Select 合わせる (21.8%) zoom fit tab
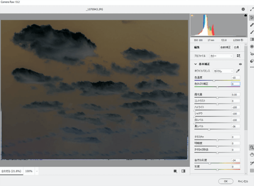The image size is (254, 186). point(11,171)
